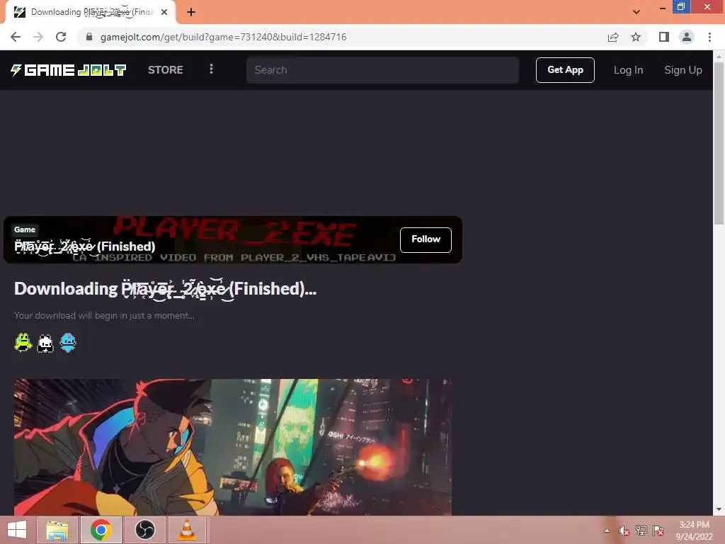Click the white ghost pixel sticker
725x544 pixels.
[45, 344]
